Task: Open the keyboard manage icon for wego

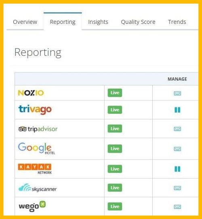Action: 177,207
